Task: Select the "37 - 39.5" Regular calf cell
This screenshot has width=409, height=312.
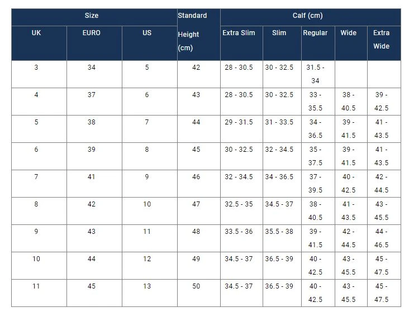Action: click(315, 183)
